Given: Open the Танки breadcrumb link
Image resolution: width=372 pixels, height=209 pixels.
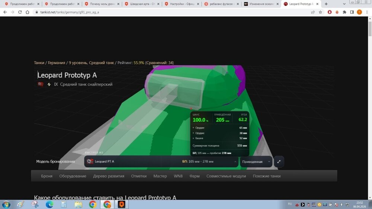Looking at the screenshot, I should pyautogui.click(x=39, y=62).
